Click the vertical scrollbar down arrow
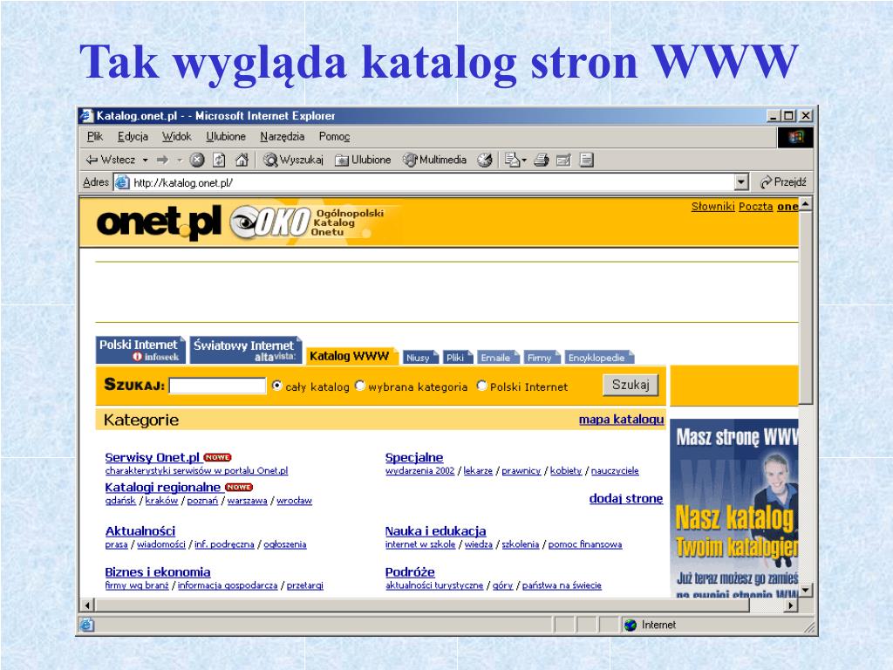The width and height of the screenshot is (893, 670). coord(805,591)
